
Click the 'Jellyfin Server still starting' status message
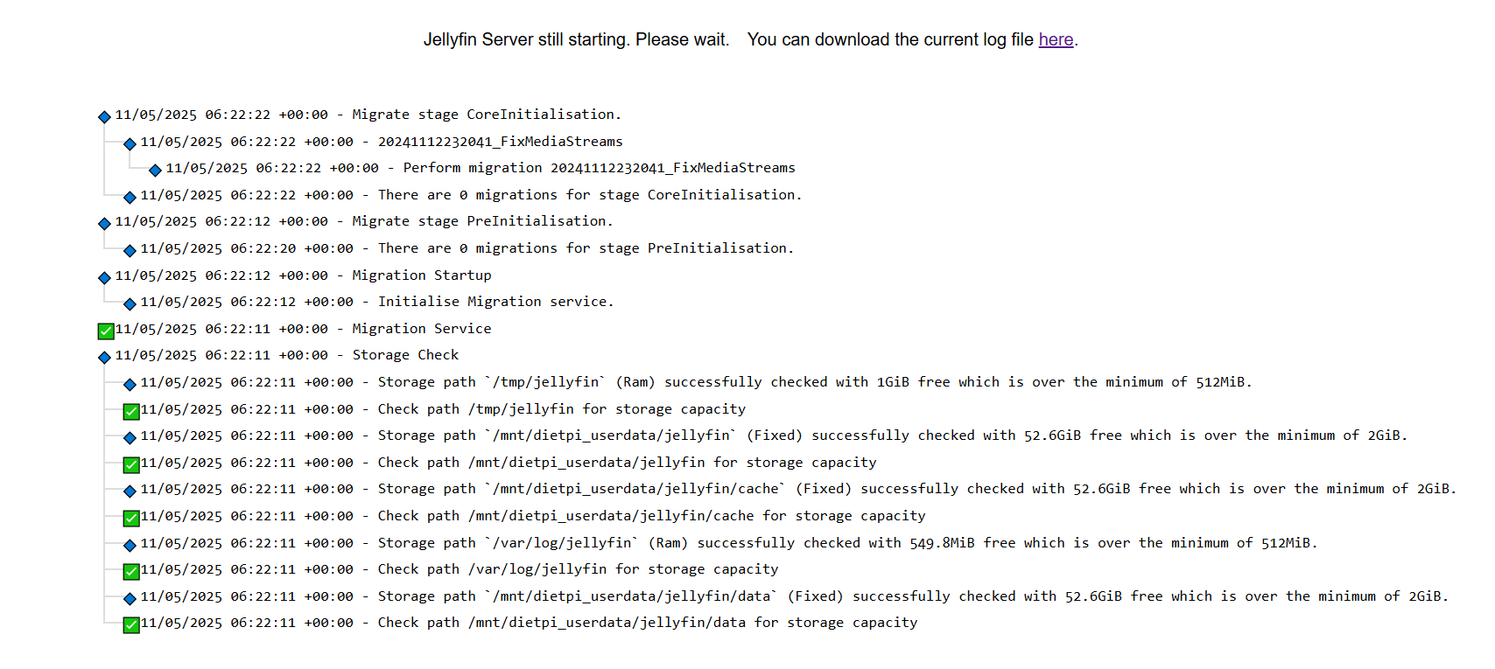pos(576,40)
